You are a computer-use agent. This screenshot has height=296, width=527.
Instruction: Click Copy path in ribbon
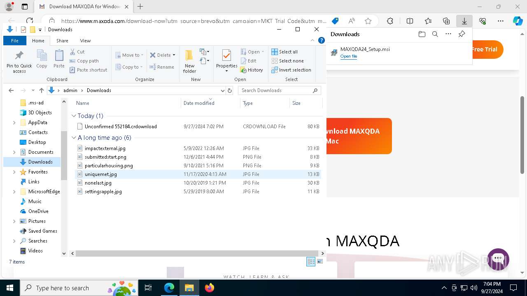84,61
